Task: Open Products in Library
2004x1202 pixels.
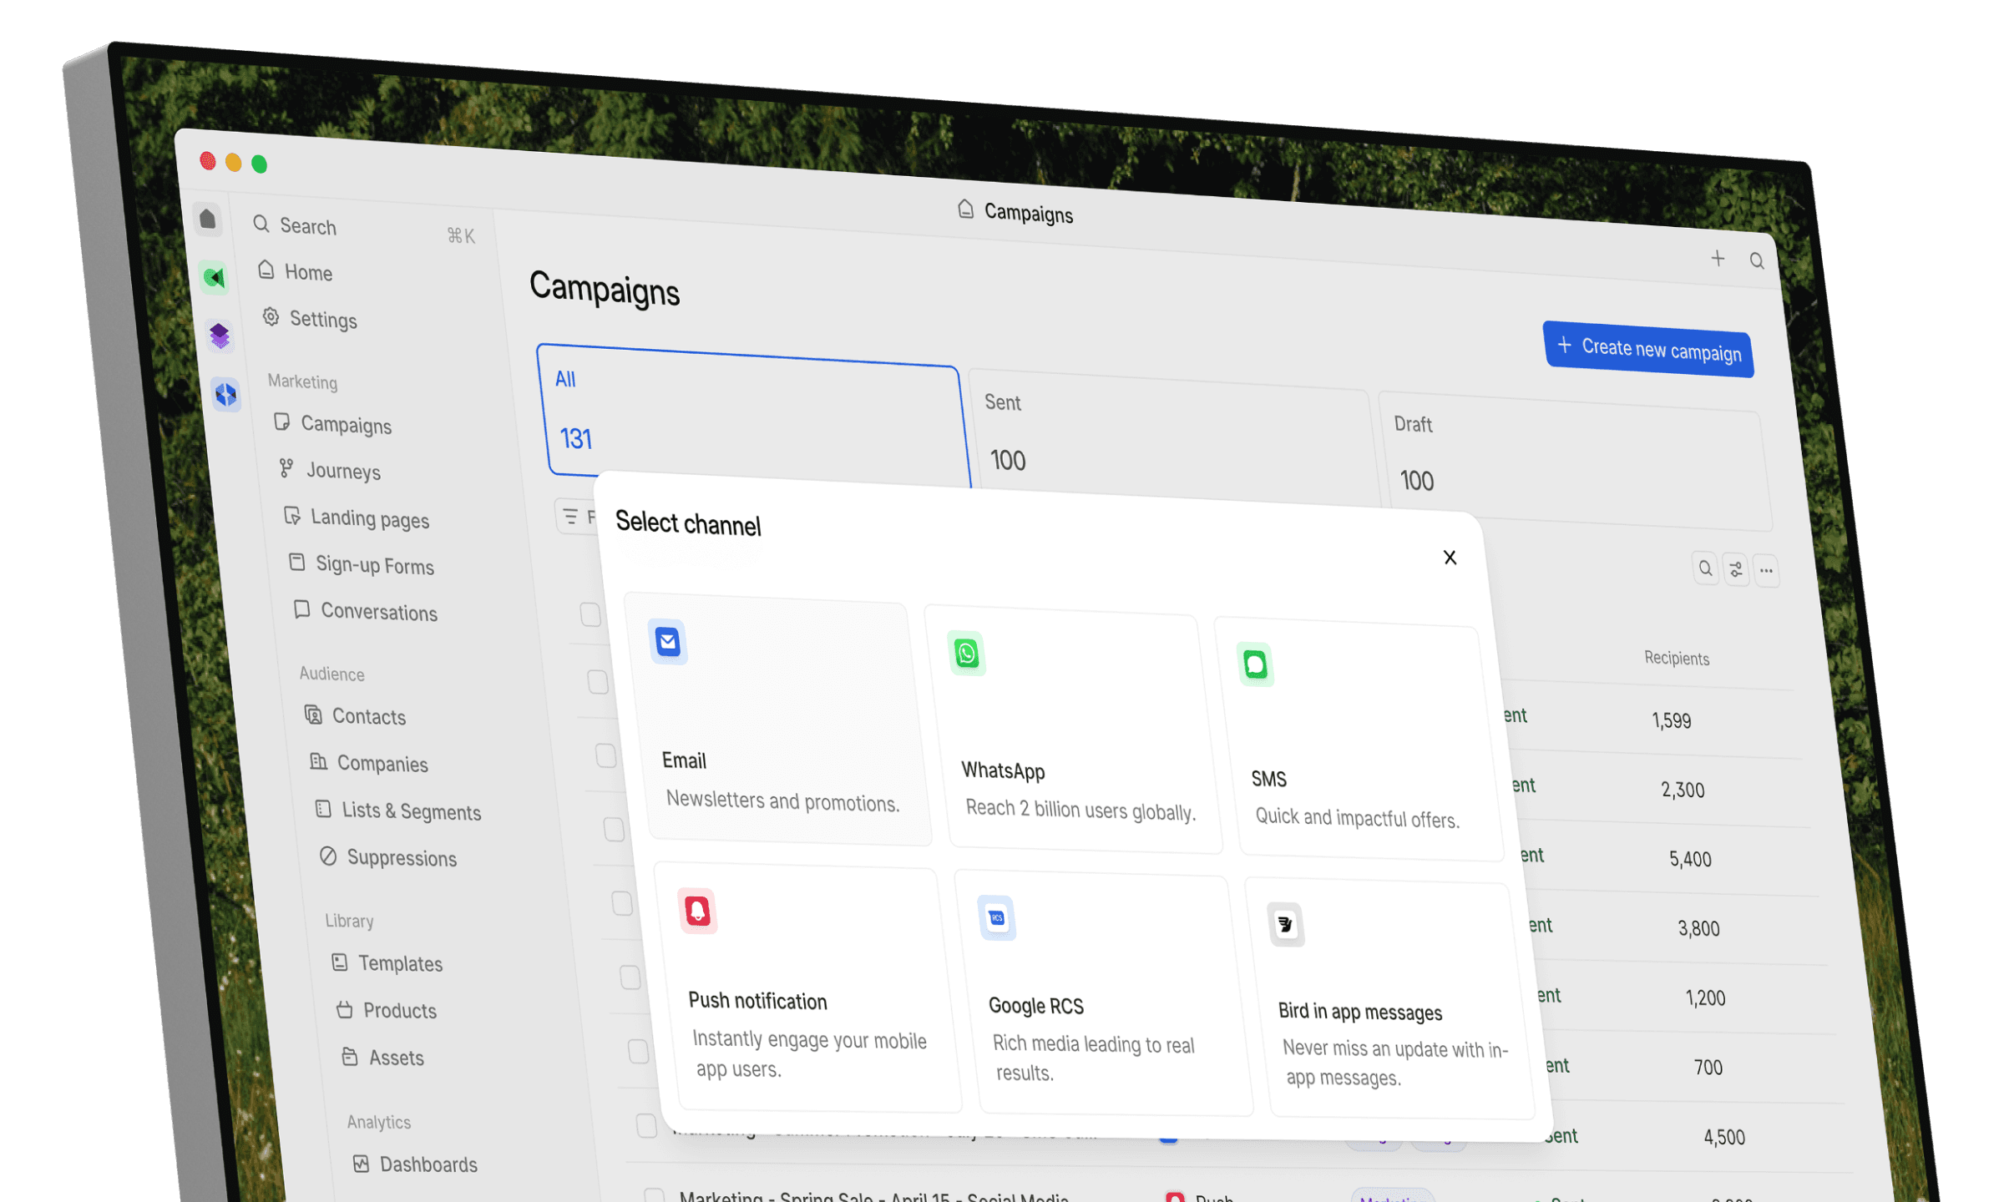Action: (x=387, y=1010)
